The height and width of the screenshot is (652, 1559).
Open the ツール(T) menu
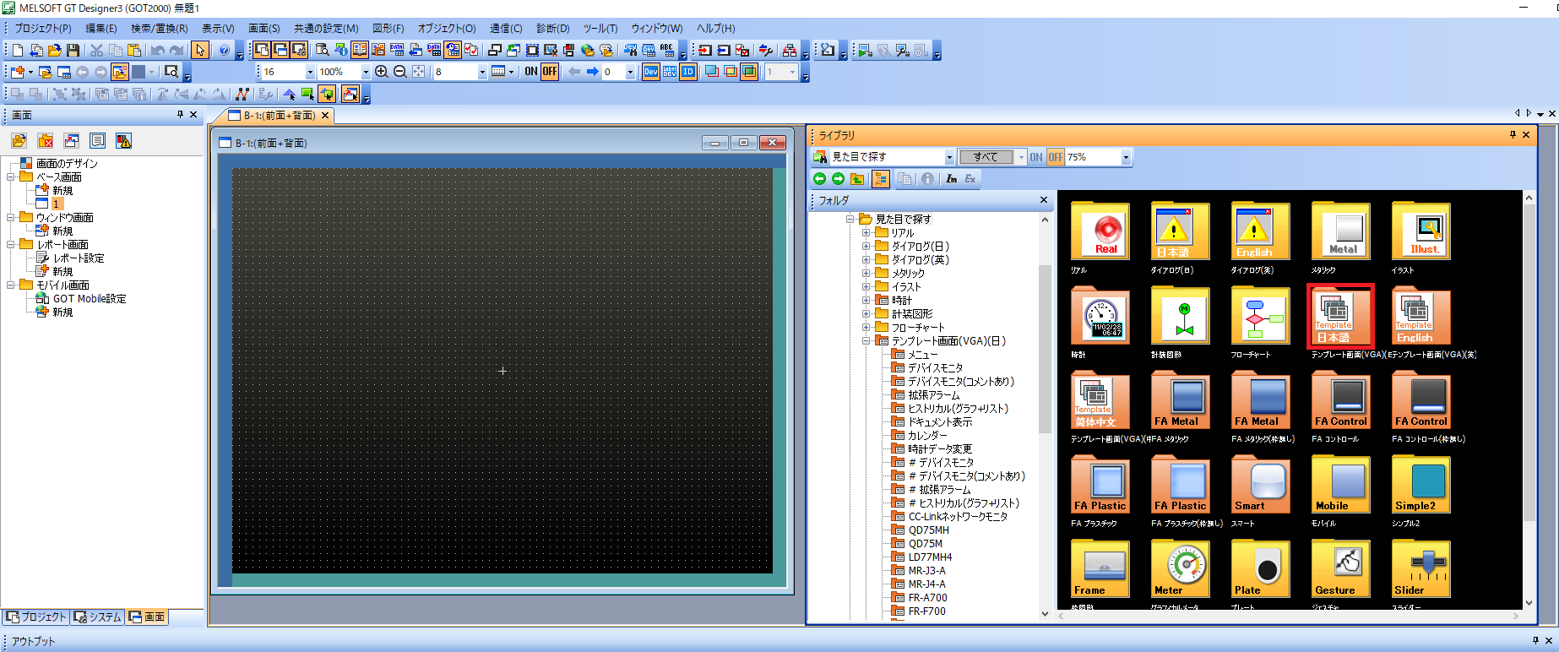click(600, 29)
